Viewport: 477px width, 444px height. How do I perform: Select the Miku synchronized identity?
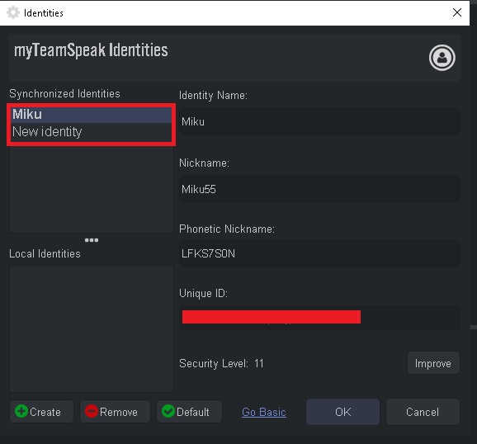point(92,115)
